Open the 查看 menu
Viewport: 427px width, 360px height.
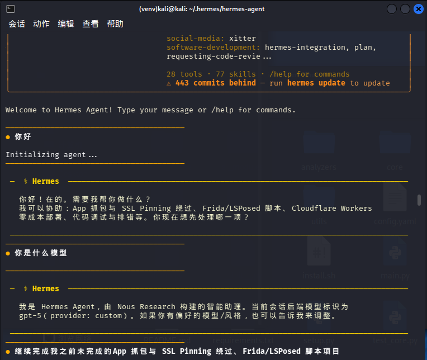[91, 24]
